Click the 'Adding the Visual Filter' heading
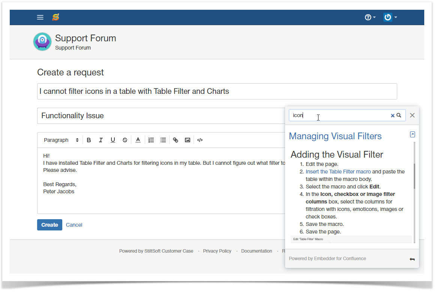Image resolution: width=437 pixels, height=292 pixels. pyautogui.click(x=337, y=155)
